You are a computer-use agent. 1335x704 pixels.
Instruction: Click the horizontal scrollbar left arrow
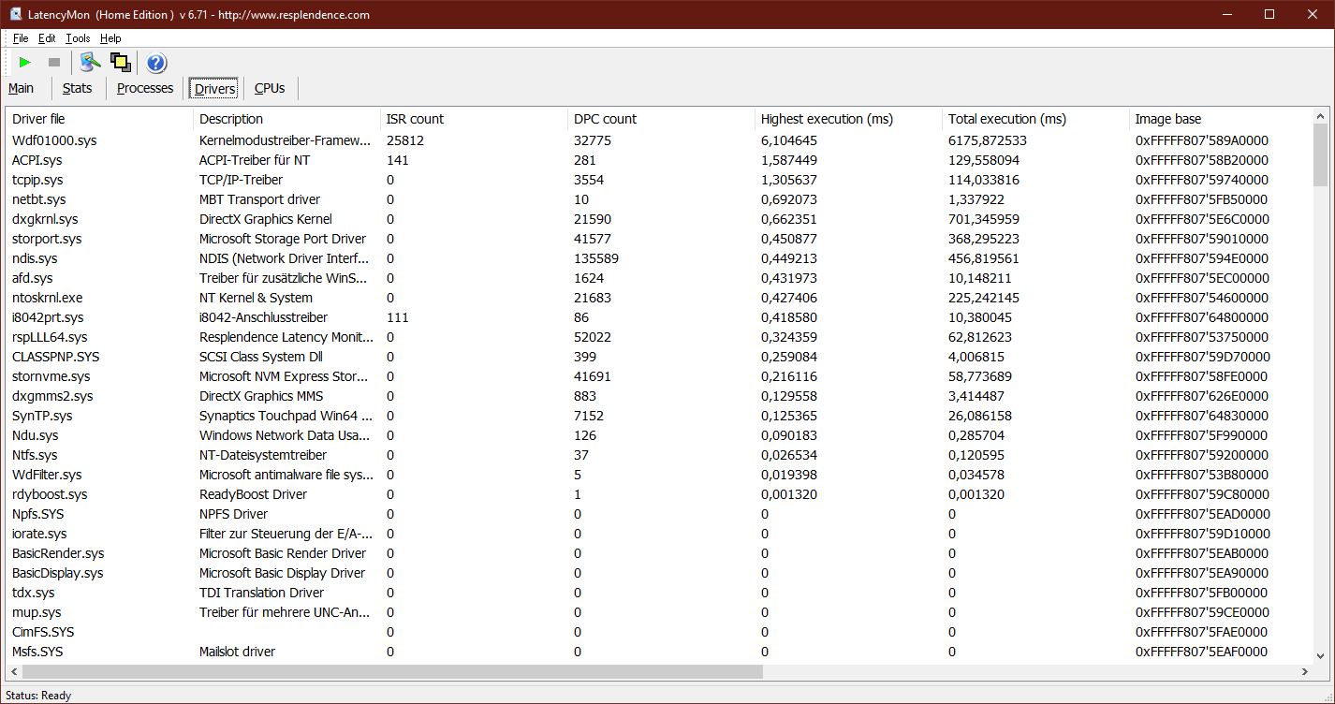click(x=13, y=672)
